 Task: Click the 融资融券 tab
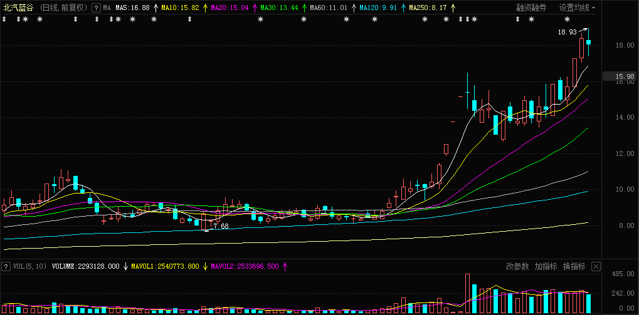(x=531, y=8)
